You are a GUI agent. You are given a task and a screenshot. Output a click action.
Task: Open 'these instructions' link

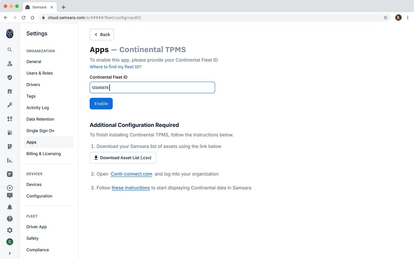point(131,188)
